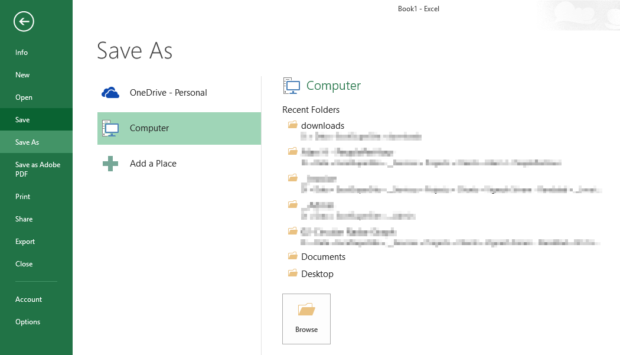Screen dimensions: 620x355
Task: Open the Print page
Action: coord(37,197)
